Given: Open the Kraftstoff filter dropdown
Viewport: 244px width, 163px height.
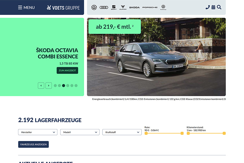Looking at the screenshot, I should (122, 132).
